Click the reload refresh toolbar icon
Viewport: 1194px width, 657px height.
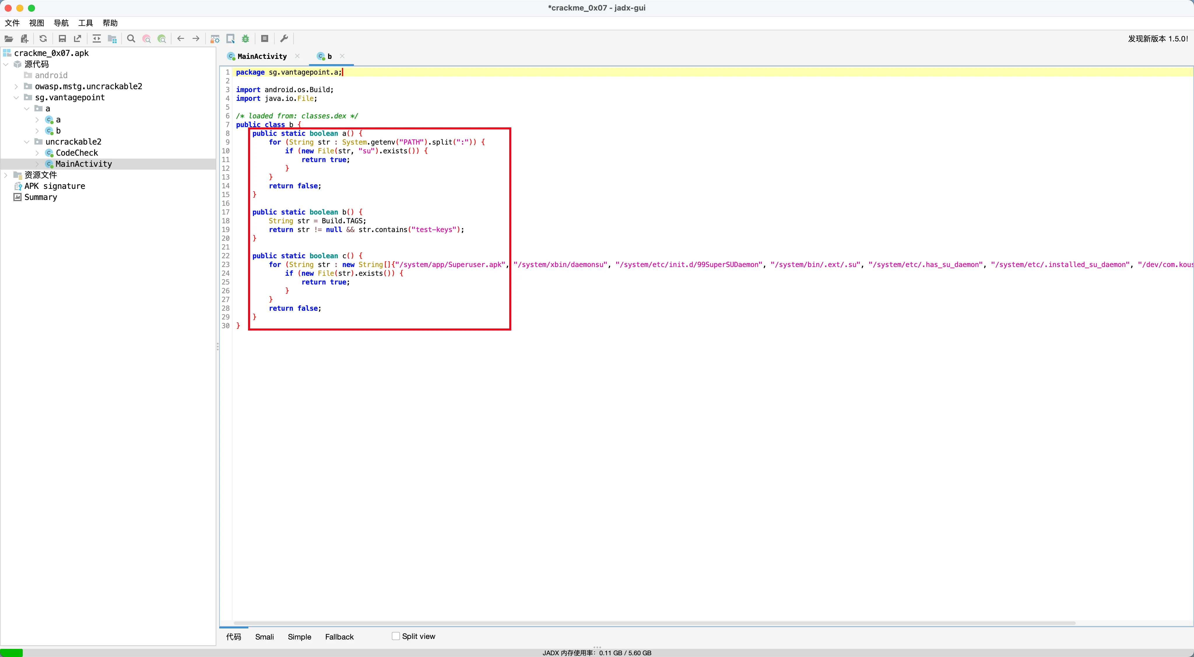click(43, 39)
